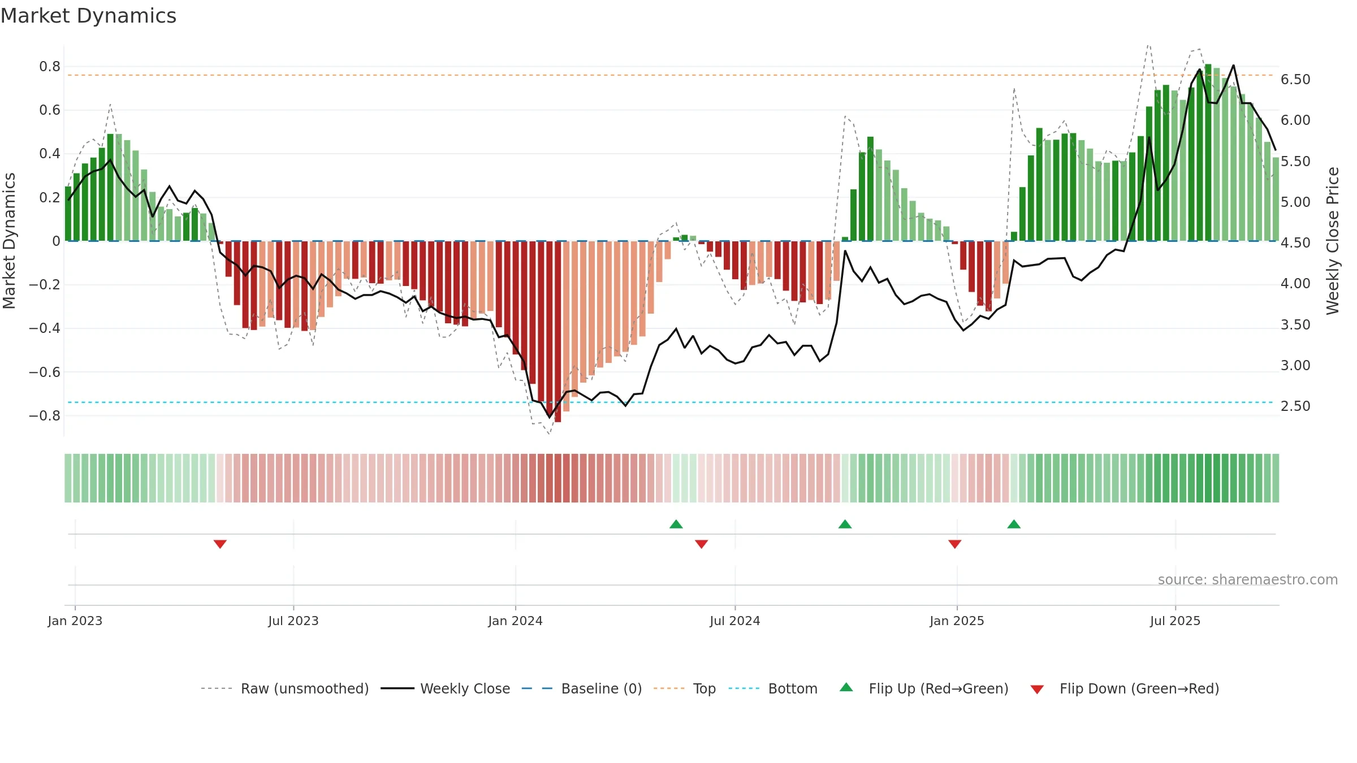Click the 0.8 left axis tick label
Screen dimensions: 1357x763
click(50, 67)
